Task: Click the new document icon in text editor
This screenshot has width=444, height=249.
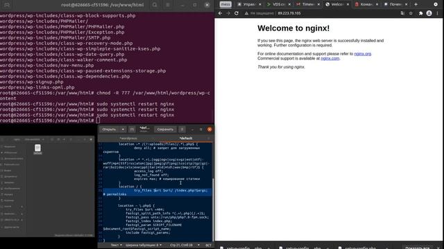Action: click(x=132, y=129)
